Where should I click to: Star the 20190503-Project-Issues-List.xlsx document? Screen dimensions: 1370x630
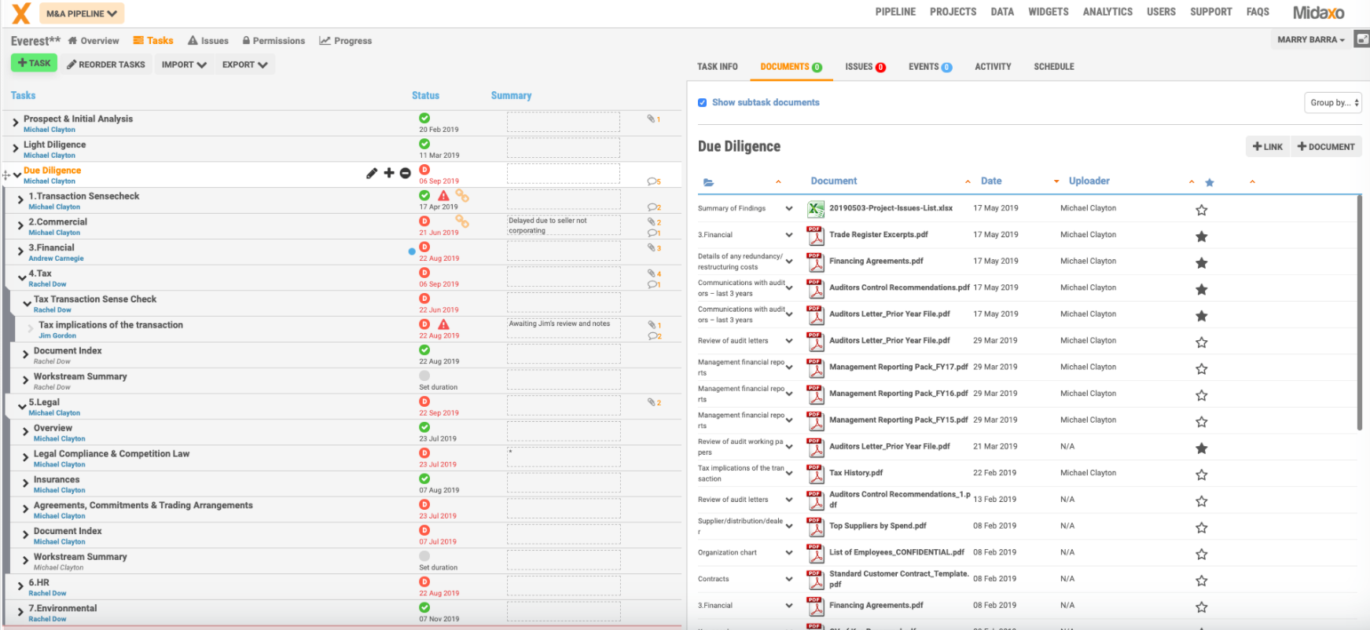pos(1201,210)
